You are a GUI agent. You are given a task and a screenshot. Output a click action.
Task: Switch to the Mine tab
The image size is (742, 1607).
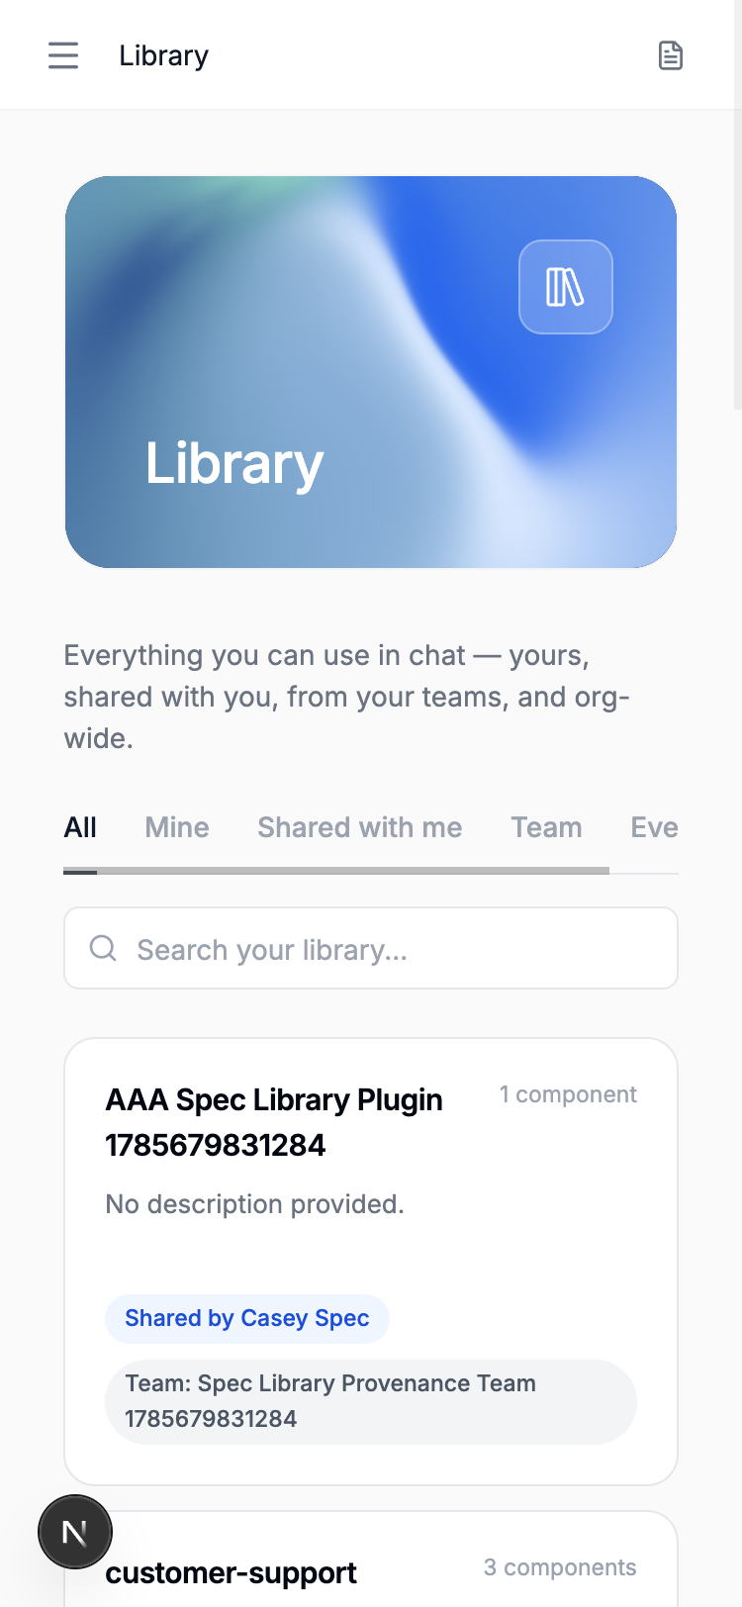point(177,827)
